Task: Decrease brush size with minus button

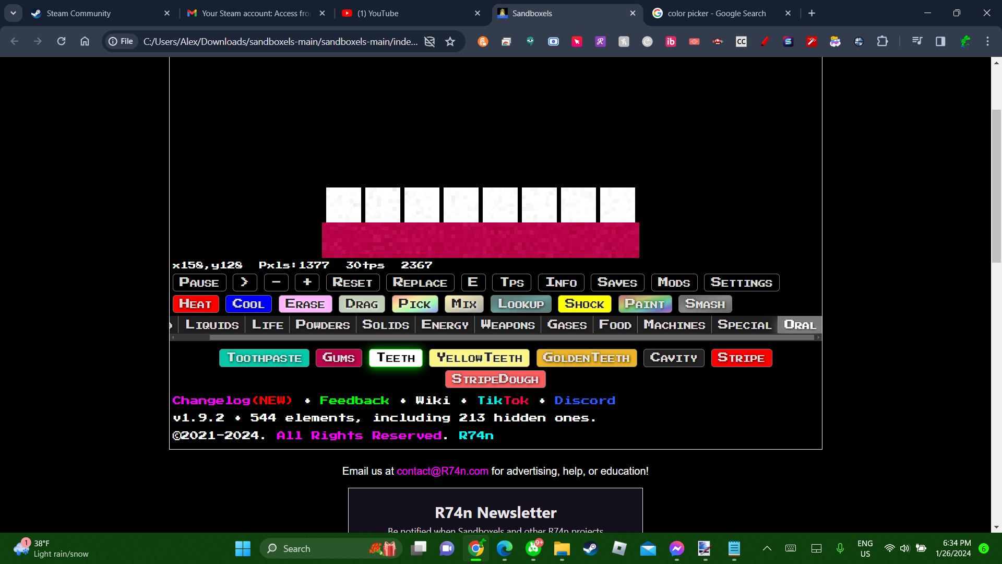Action: (276, 283)
